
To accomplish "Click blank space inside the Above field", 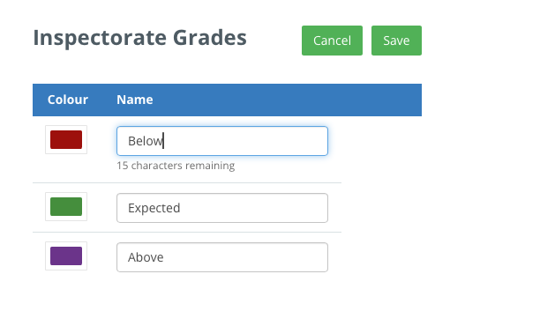I will [248, 257].
